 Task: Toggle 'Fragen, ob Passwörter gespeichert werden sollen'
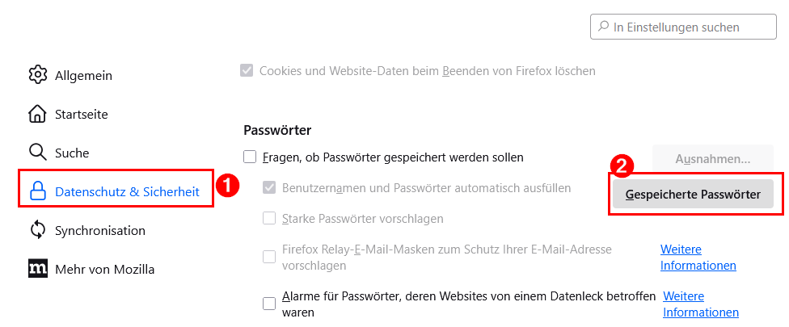(250, 157)
